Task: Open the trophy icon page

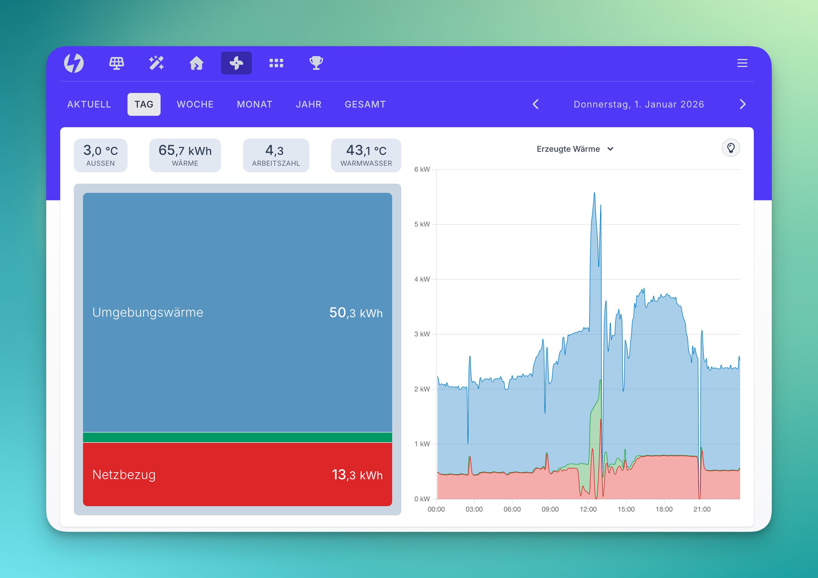Action: pos(316,63)
